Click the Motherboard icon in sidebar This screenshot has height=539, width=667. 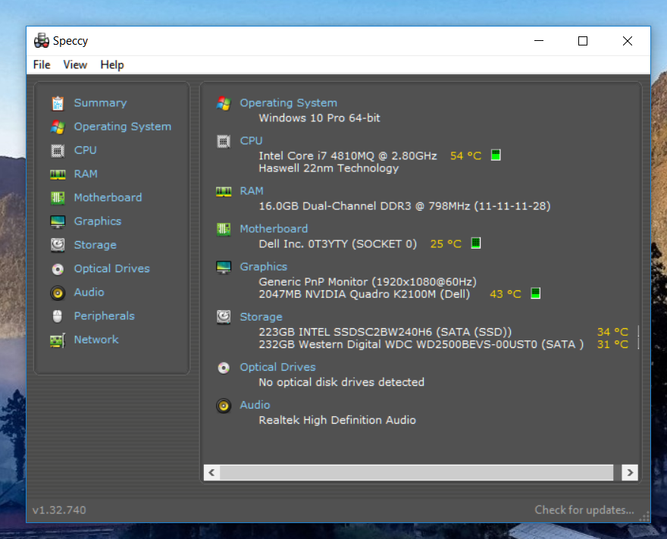(58, 198)
